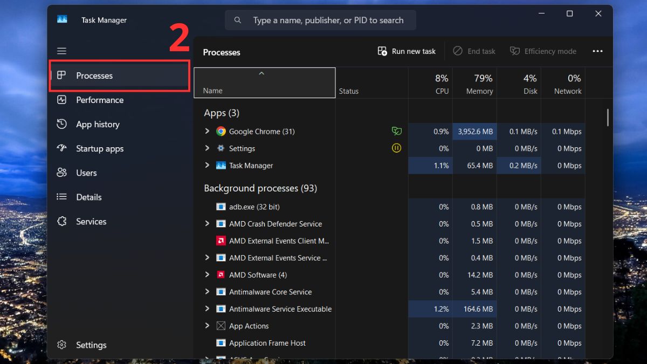Click Chrome's green efficiency mode leaf icon
The height and width of the screenshot is (364, 647).
pos(396,131)
